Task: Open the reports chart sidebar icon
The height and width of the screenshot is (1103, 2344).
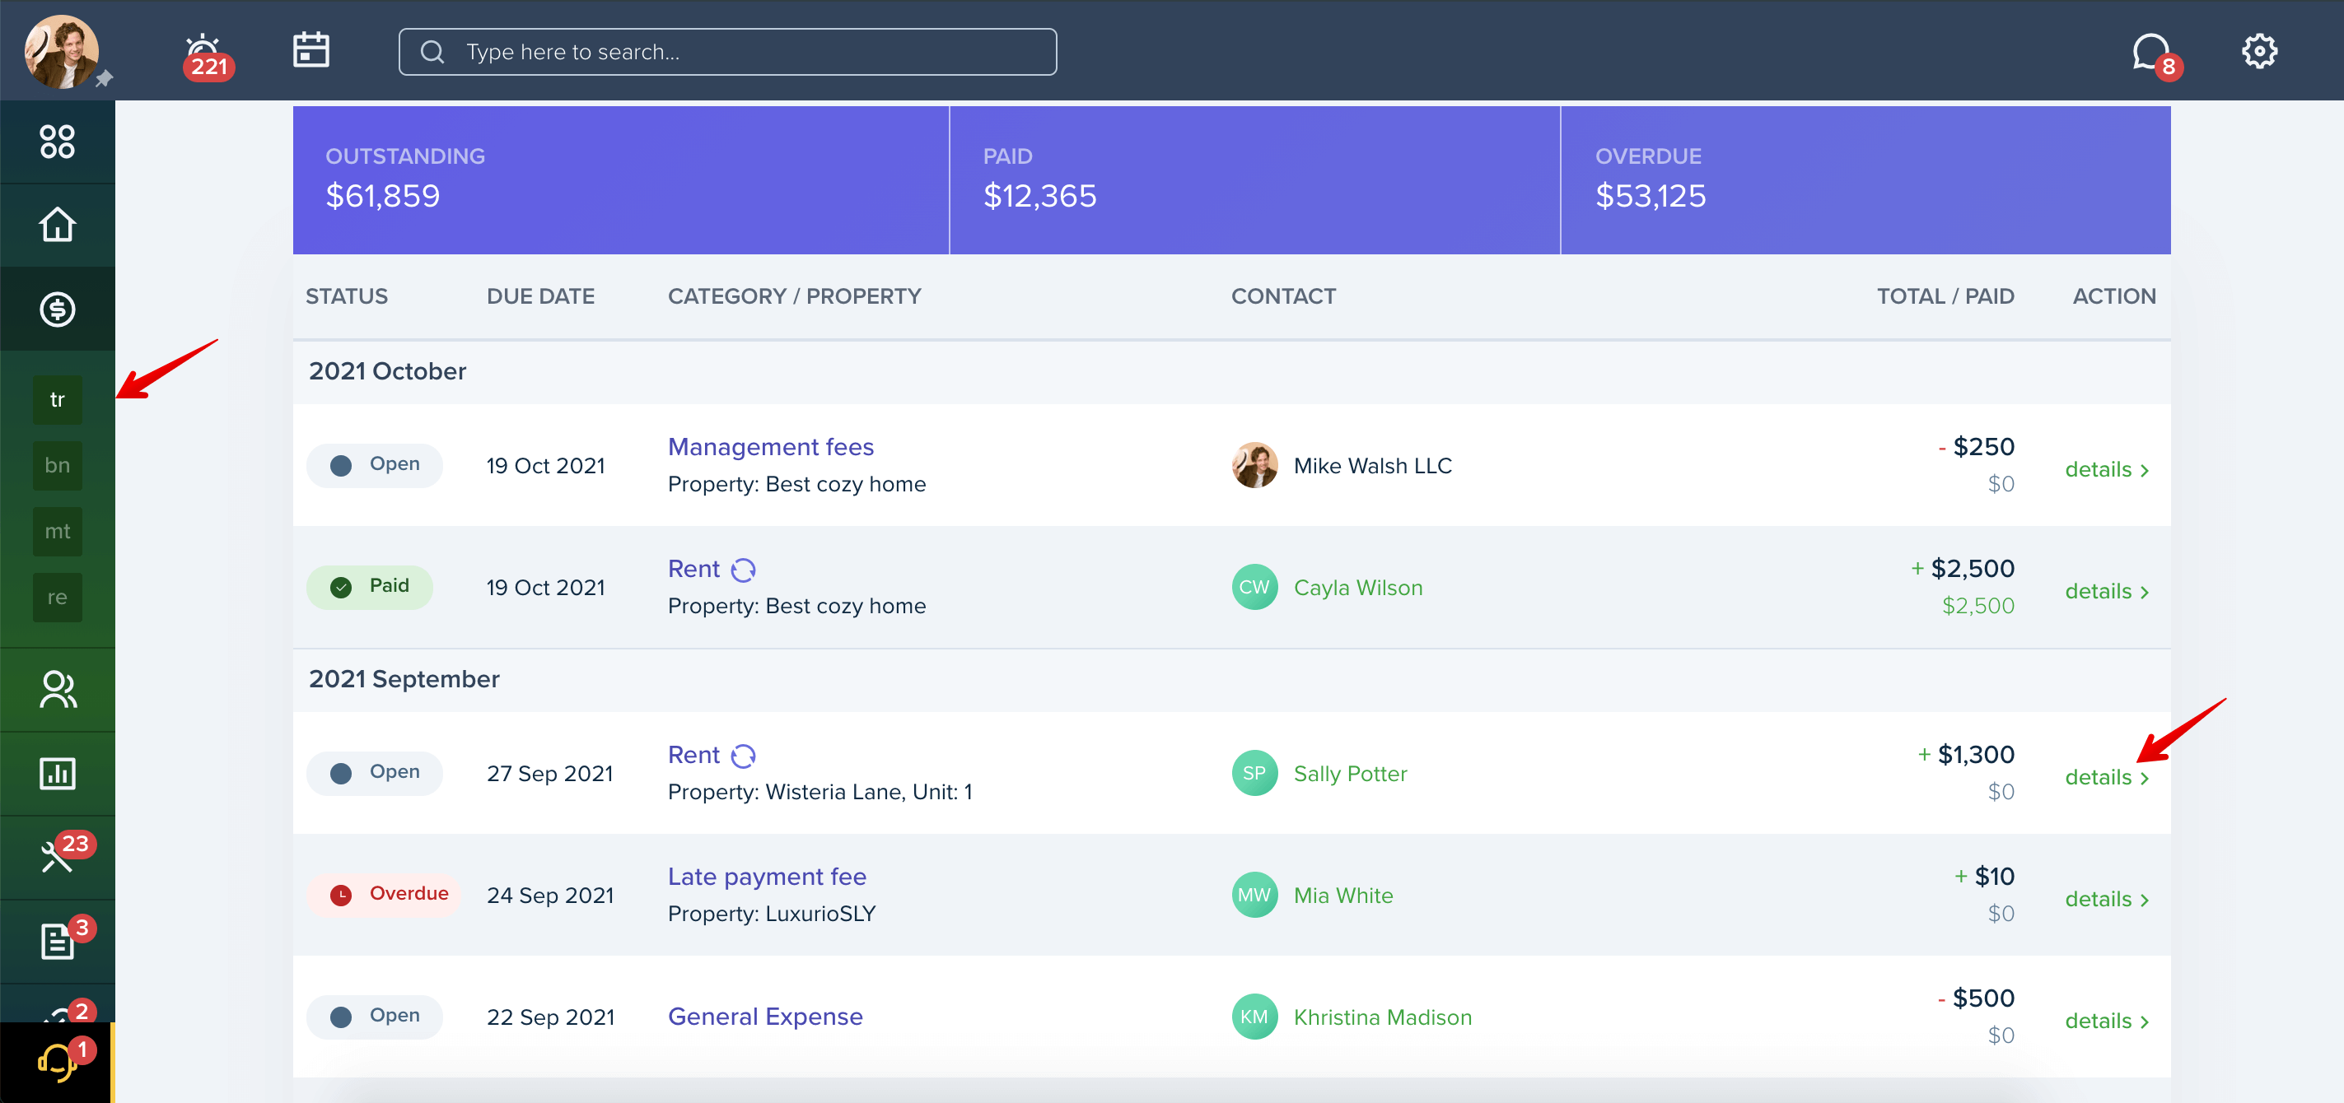Action: (x=58, y=774)
